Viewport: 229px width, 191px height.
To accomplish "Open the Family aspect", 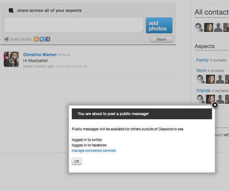I will pos(202,60).
